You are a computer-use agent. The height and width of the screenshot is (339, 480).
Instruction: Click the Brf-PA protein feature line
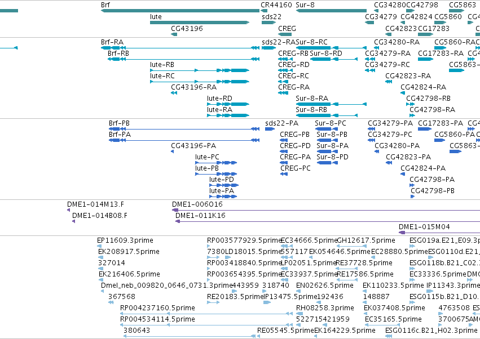(184, 140)
